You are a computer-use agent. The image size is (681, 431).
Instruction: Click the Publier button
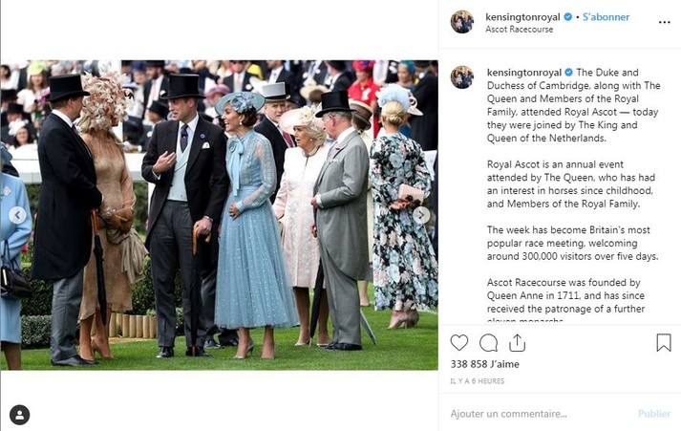tap(654, 414)
